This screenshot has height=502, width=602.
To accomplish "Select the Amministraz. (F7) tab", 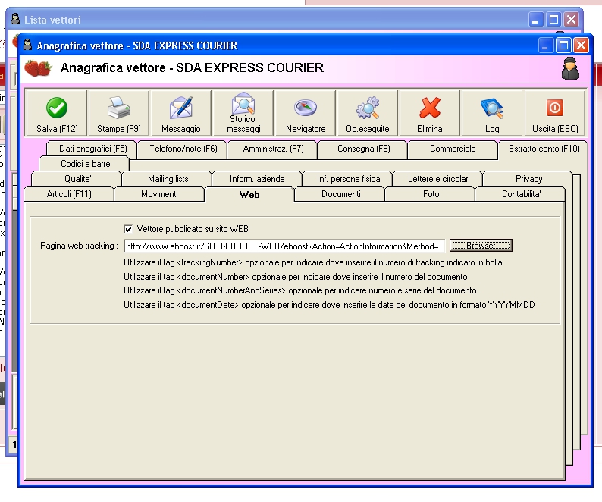I will pos(273,149).
